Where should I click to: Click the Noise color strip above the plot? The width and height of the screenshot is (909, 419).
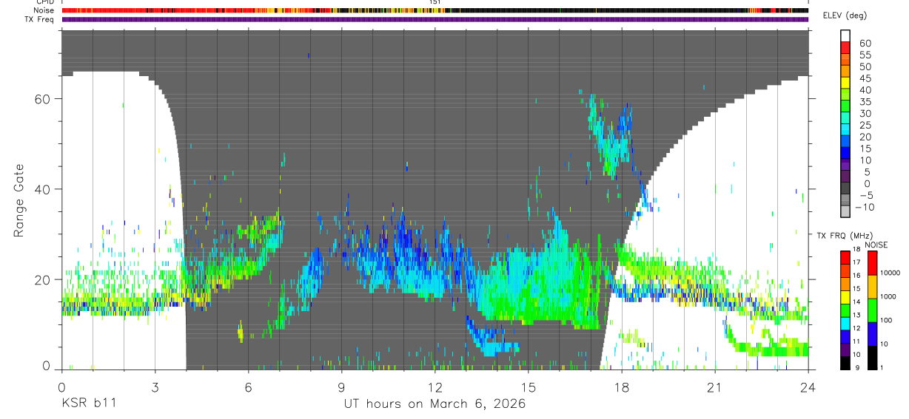[435, 10]
